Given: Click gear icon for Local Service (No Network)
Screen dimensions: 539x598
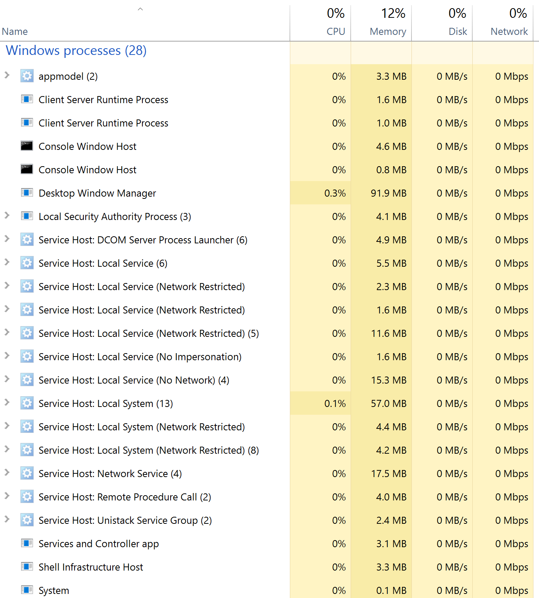Looking at the screenshot, I should pyautogui.click(x=27, y=380).
